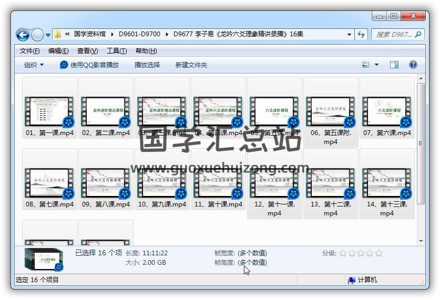This screenshot has height=300, width=440.
Task: Open the 编辑(E) menu
Action: [58, 51]
